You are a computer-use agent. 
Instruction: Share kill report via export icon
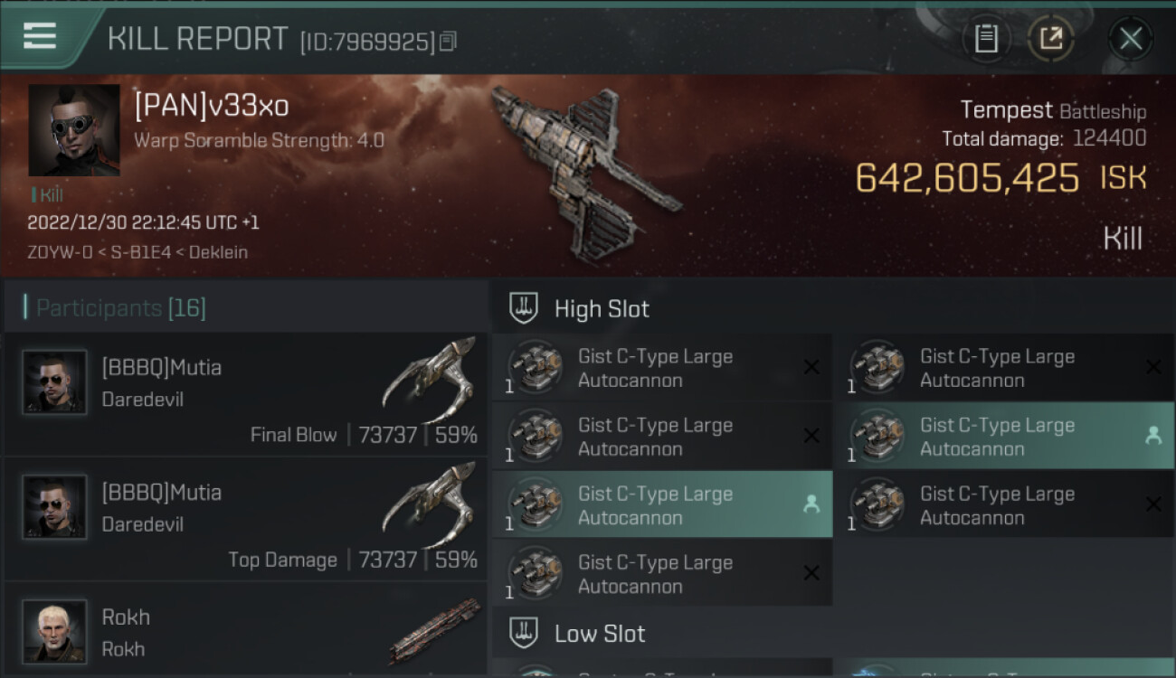pyautogui.click(x=1051, y=39)
